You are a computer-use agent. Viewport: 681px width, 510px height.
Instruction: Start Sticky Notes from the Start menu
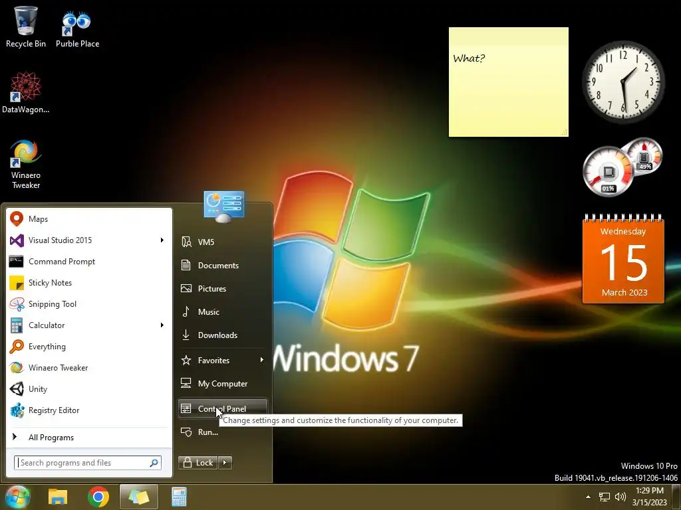pyautogui.click(x=89, y=283)
